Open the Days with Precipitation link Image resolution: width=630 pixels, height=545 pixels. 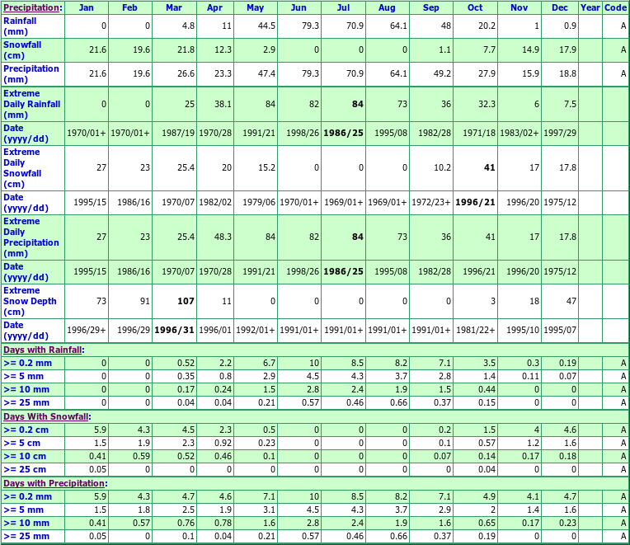click(x=54, y=483)
